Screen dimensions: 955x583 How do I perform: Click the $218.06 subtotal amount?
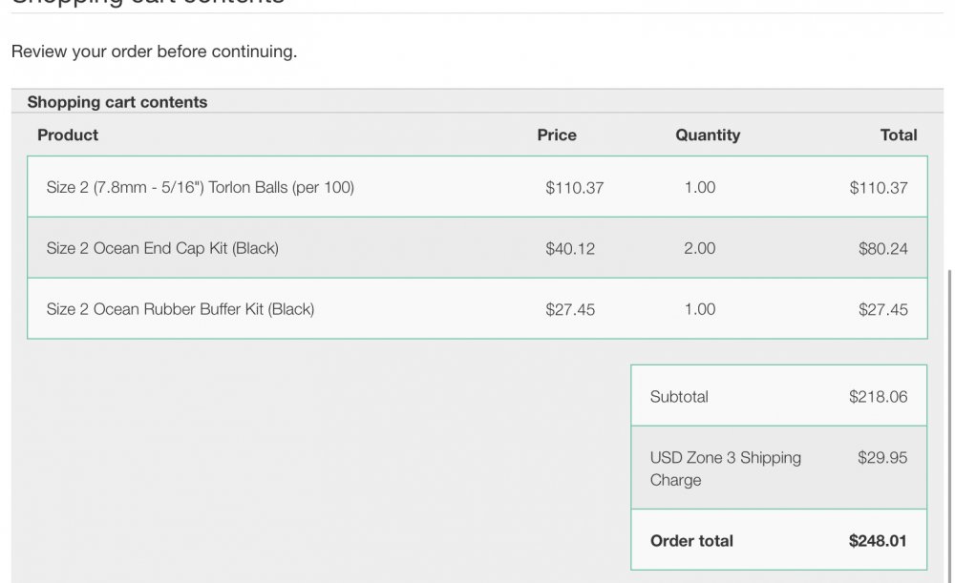878,397
